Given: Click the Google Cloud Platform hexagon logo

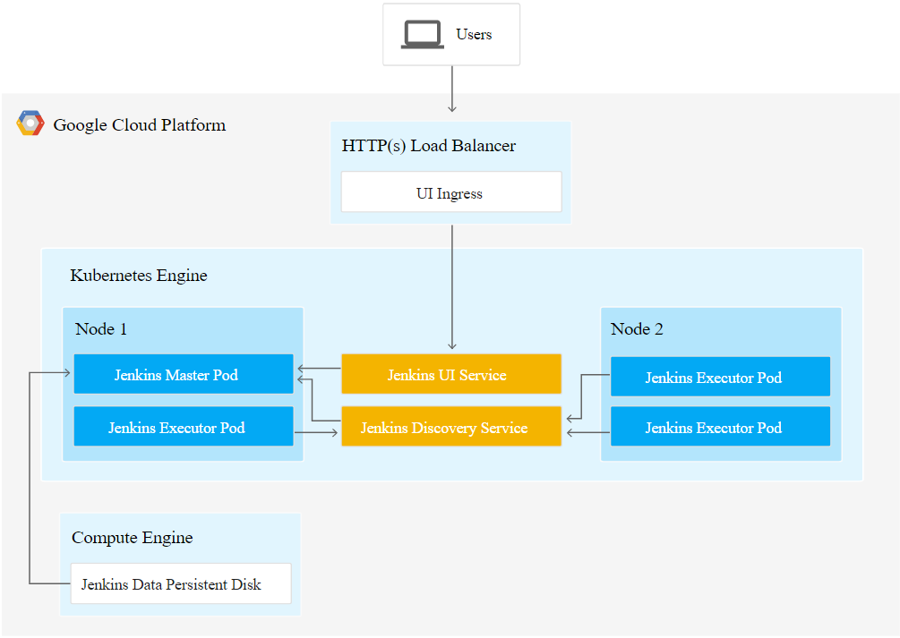Looking at the screenshot, I should coord(30,123).
